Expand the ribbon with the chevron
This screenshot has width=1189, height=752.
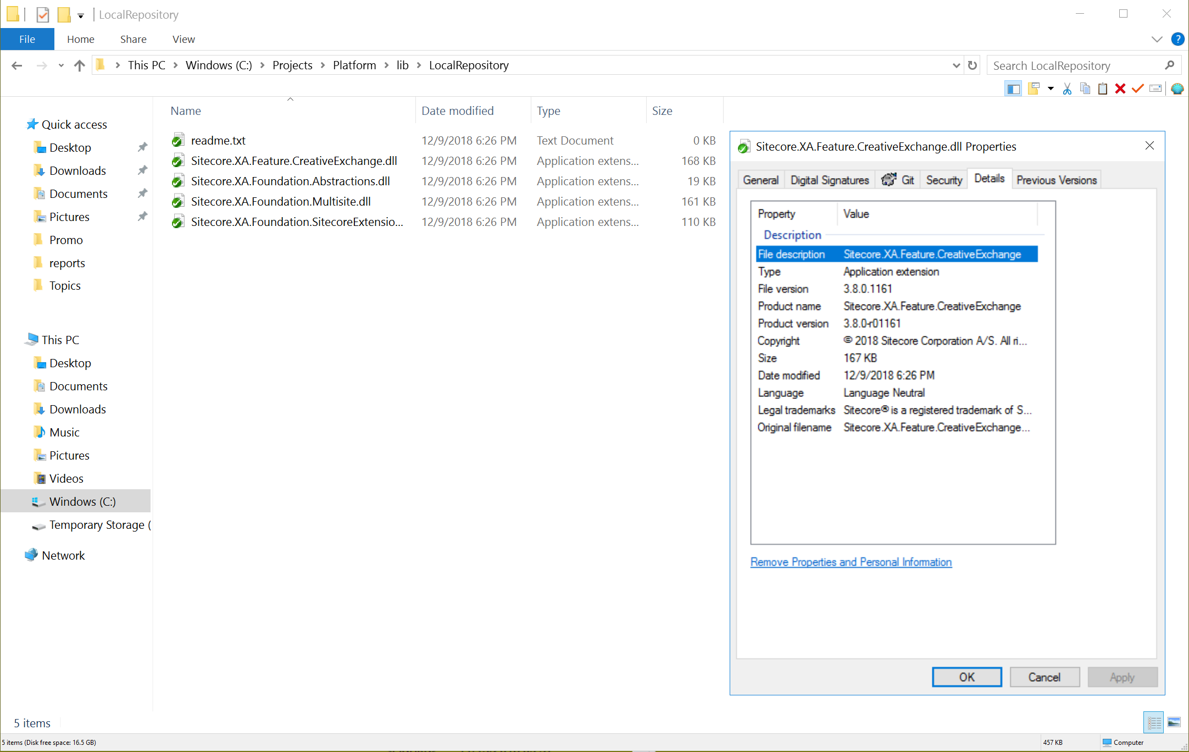point(1157,39)
